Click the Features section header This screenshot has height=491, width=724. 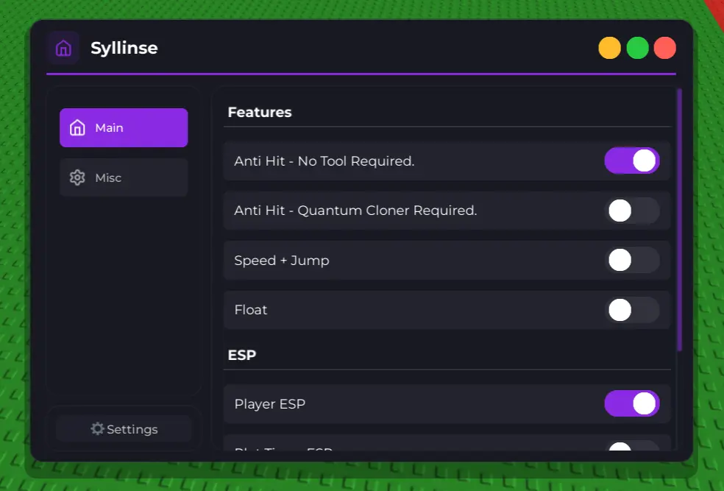point(260,113)
